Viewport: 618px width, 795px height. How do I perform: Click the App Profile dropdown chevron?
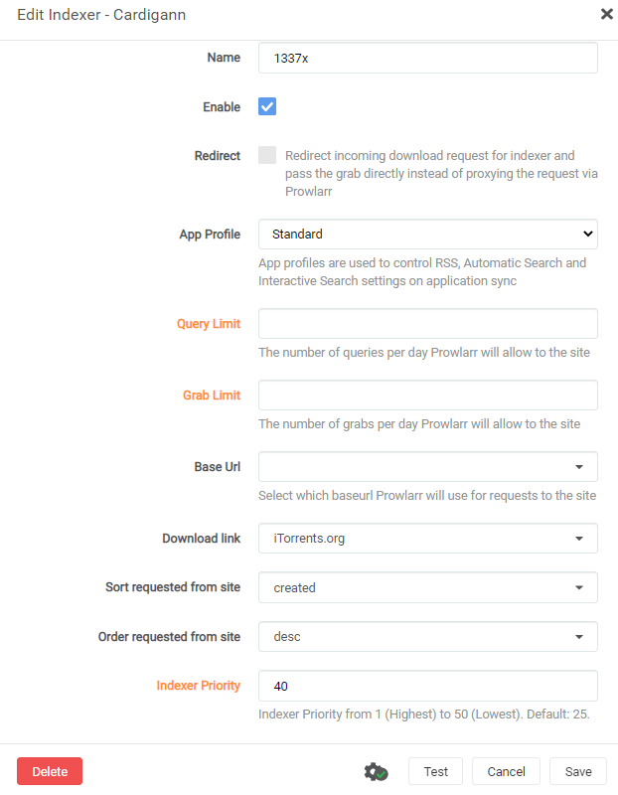click(x=587, y=234)
